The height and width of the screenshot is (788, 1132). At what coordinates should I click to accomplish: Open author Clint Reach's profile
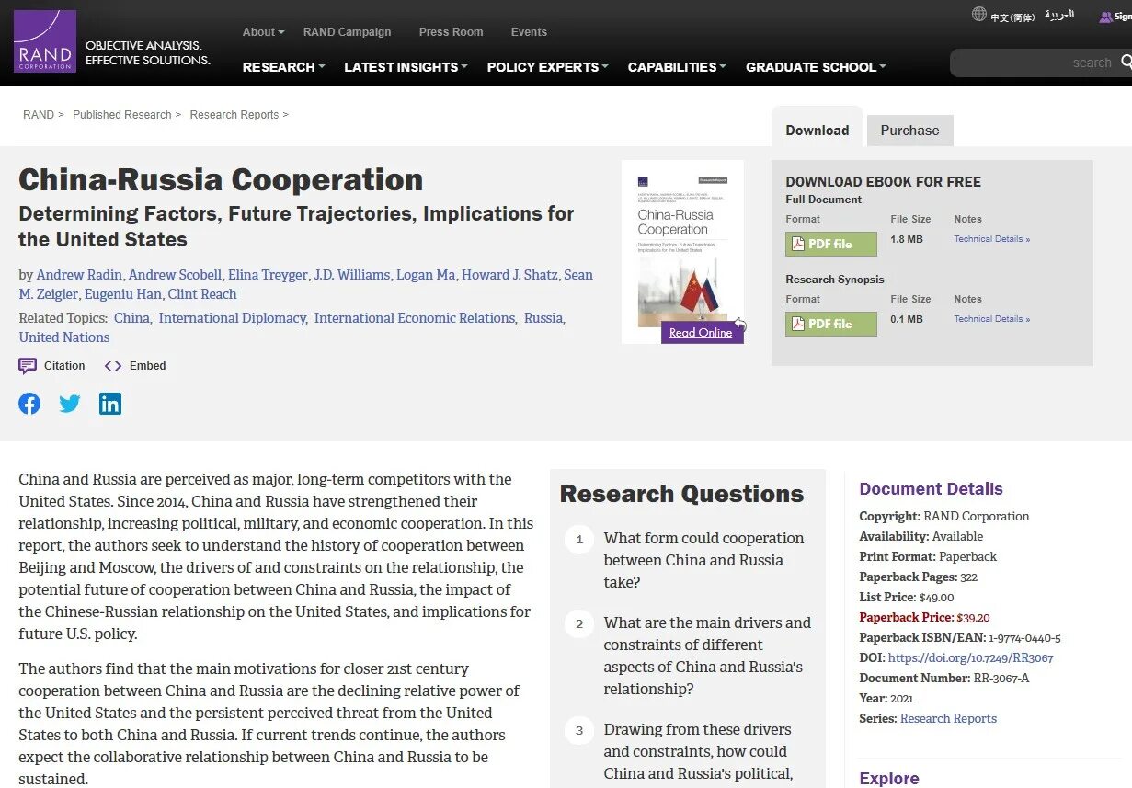[x=202, y=294]
